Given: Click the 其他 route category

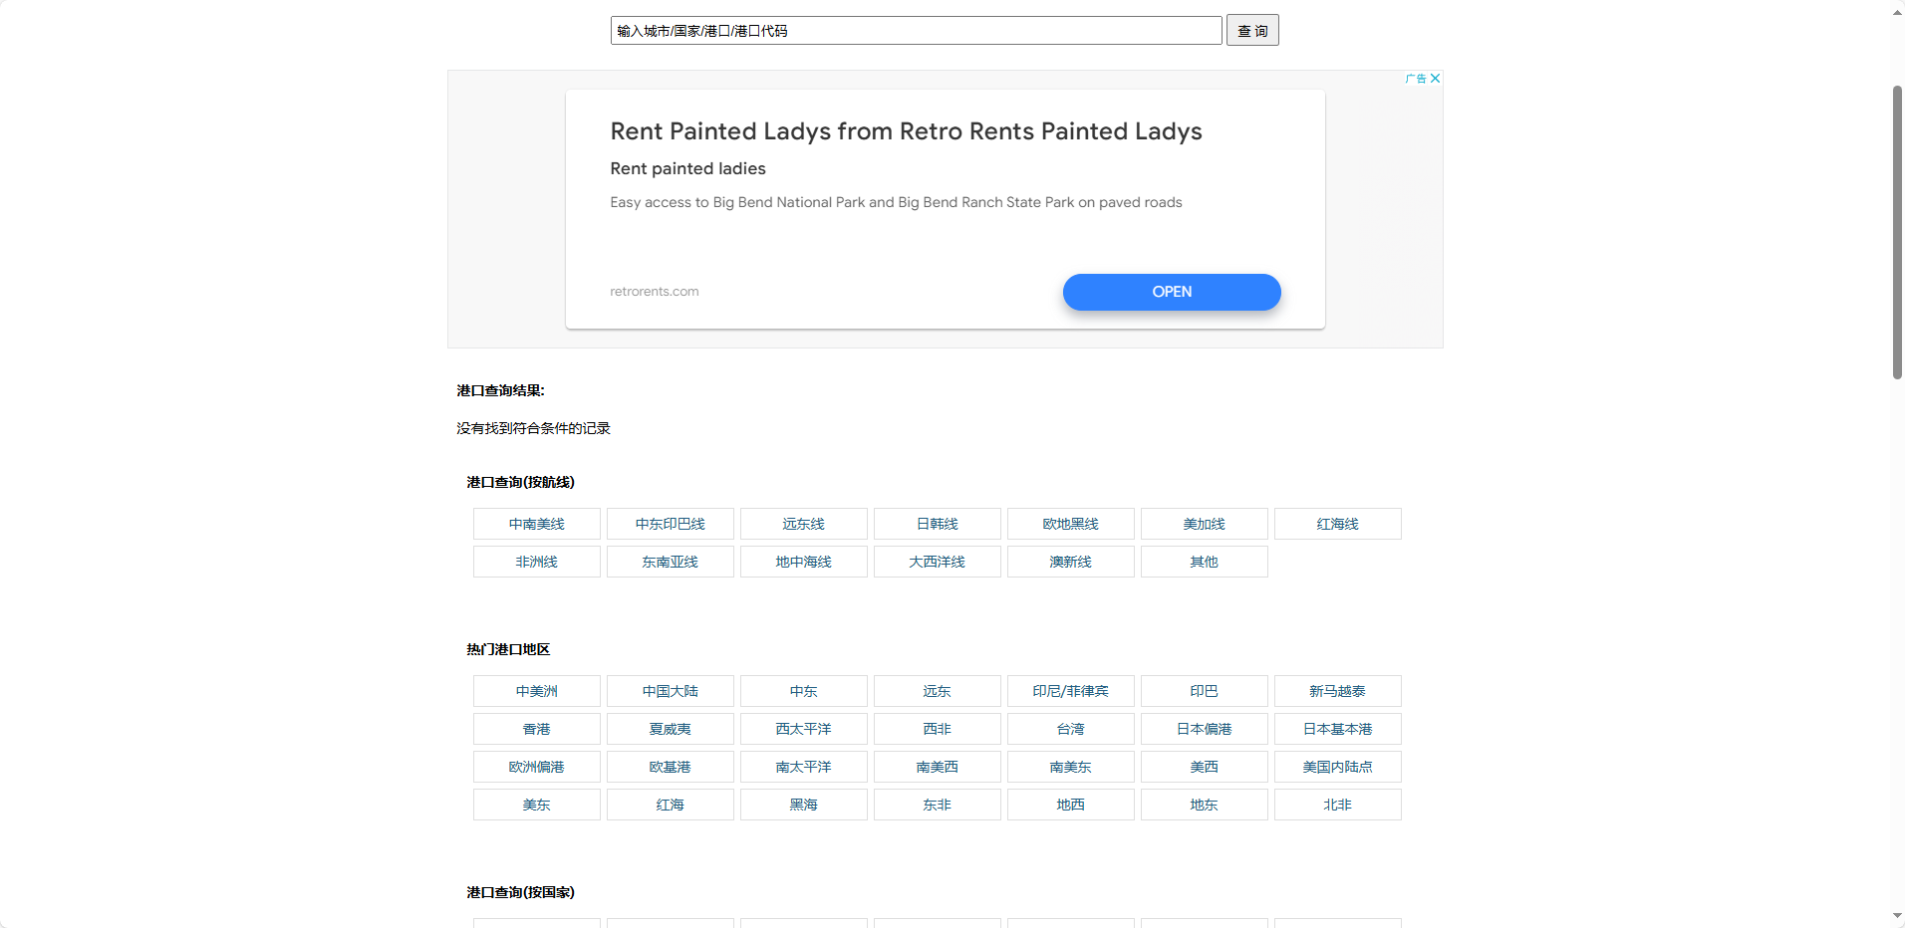Looking at the screenshot, I should (x=1205, y=562).
